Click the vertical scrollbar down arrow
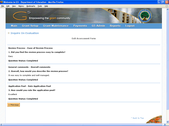Viewport: 169px width, 126px height. click(168, 122)
